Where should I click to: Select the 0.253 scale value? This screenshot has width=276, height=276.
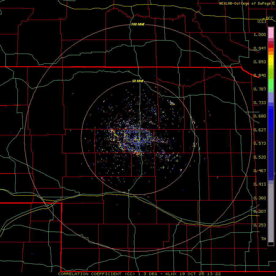(x=260, y=225)
